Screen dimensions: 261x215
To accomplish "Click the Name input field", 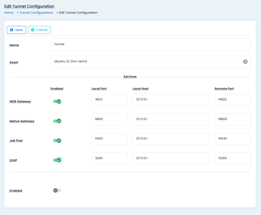I will click(x=150, y=44).
